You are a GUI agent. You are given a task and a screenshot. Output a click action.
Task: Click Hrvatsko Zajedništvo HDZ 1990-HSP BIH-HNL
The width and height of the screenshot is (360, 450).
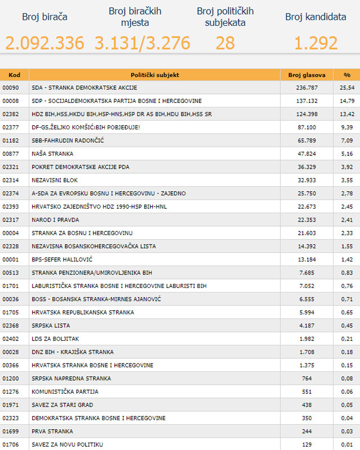(x=99, y=206)
